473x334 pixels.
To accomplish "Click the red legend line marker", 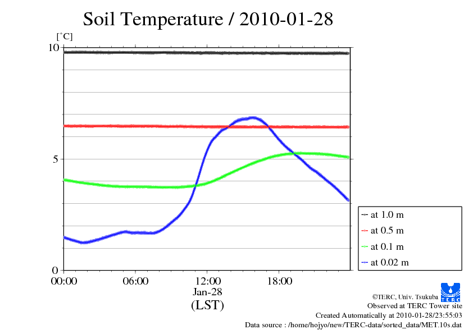I will pos(365,231).
